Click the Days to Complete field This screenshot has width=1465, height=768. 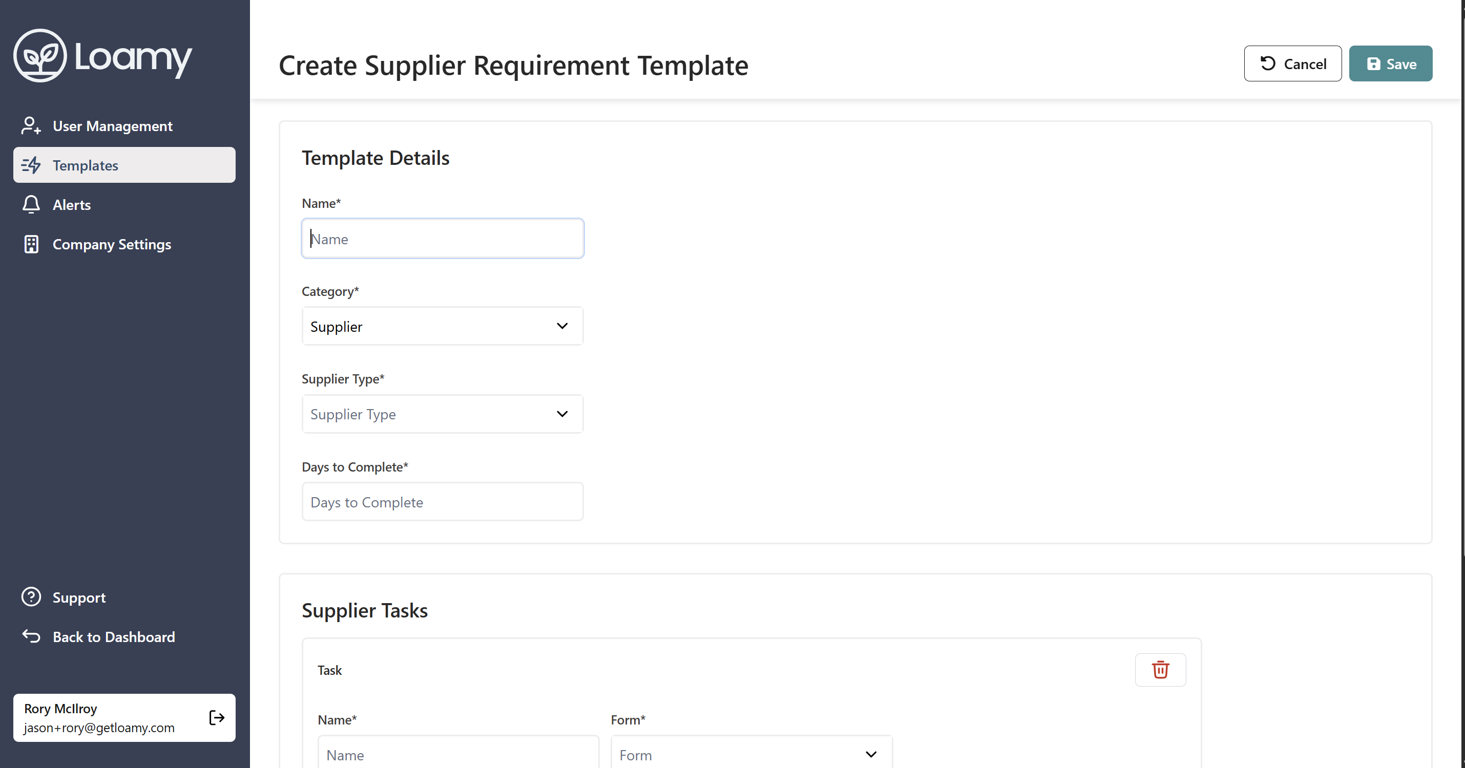(x=442, y=502)
